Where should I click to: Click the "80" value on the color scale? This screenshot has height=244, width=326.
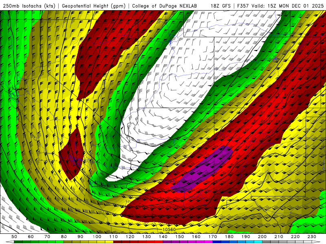click(64, 237)
